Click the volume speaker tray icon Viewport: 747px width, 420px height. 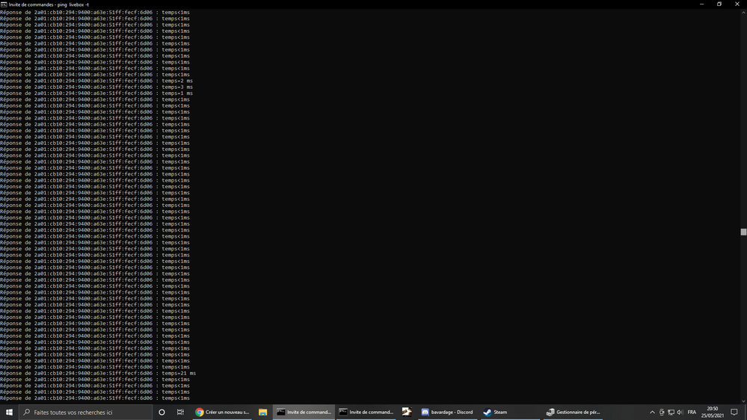click(680, 413)
